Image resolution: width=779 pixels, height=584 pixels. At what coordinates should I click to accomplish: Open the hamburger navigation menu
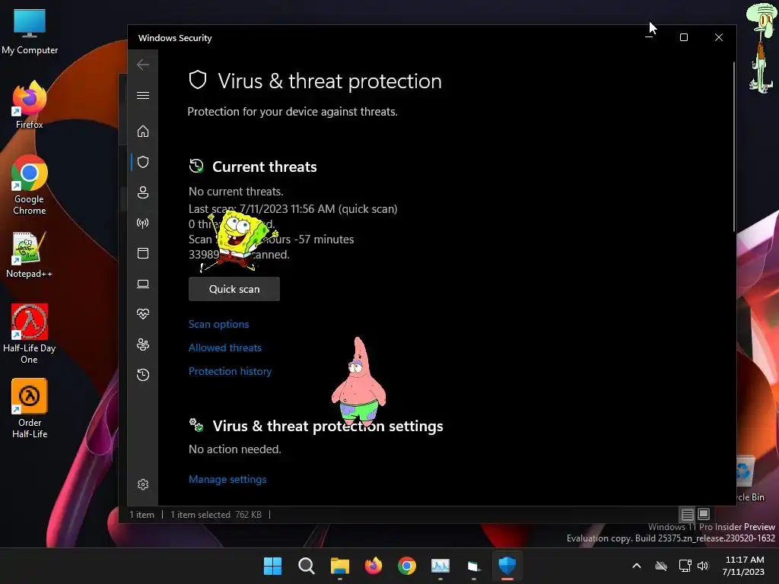143,95
